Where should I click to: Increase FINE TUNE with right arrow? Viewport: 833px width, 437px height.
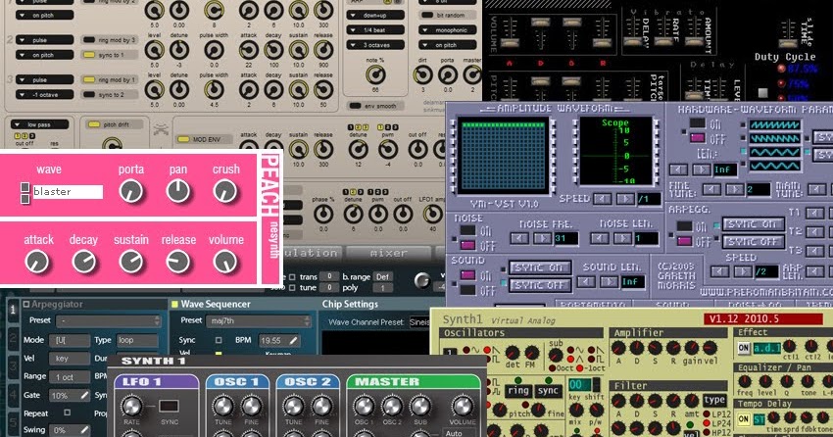[735, 189]
